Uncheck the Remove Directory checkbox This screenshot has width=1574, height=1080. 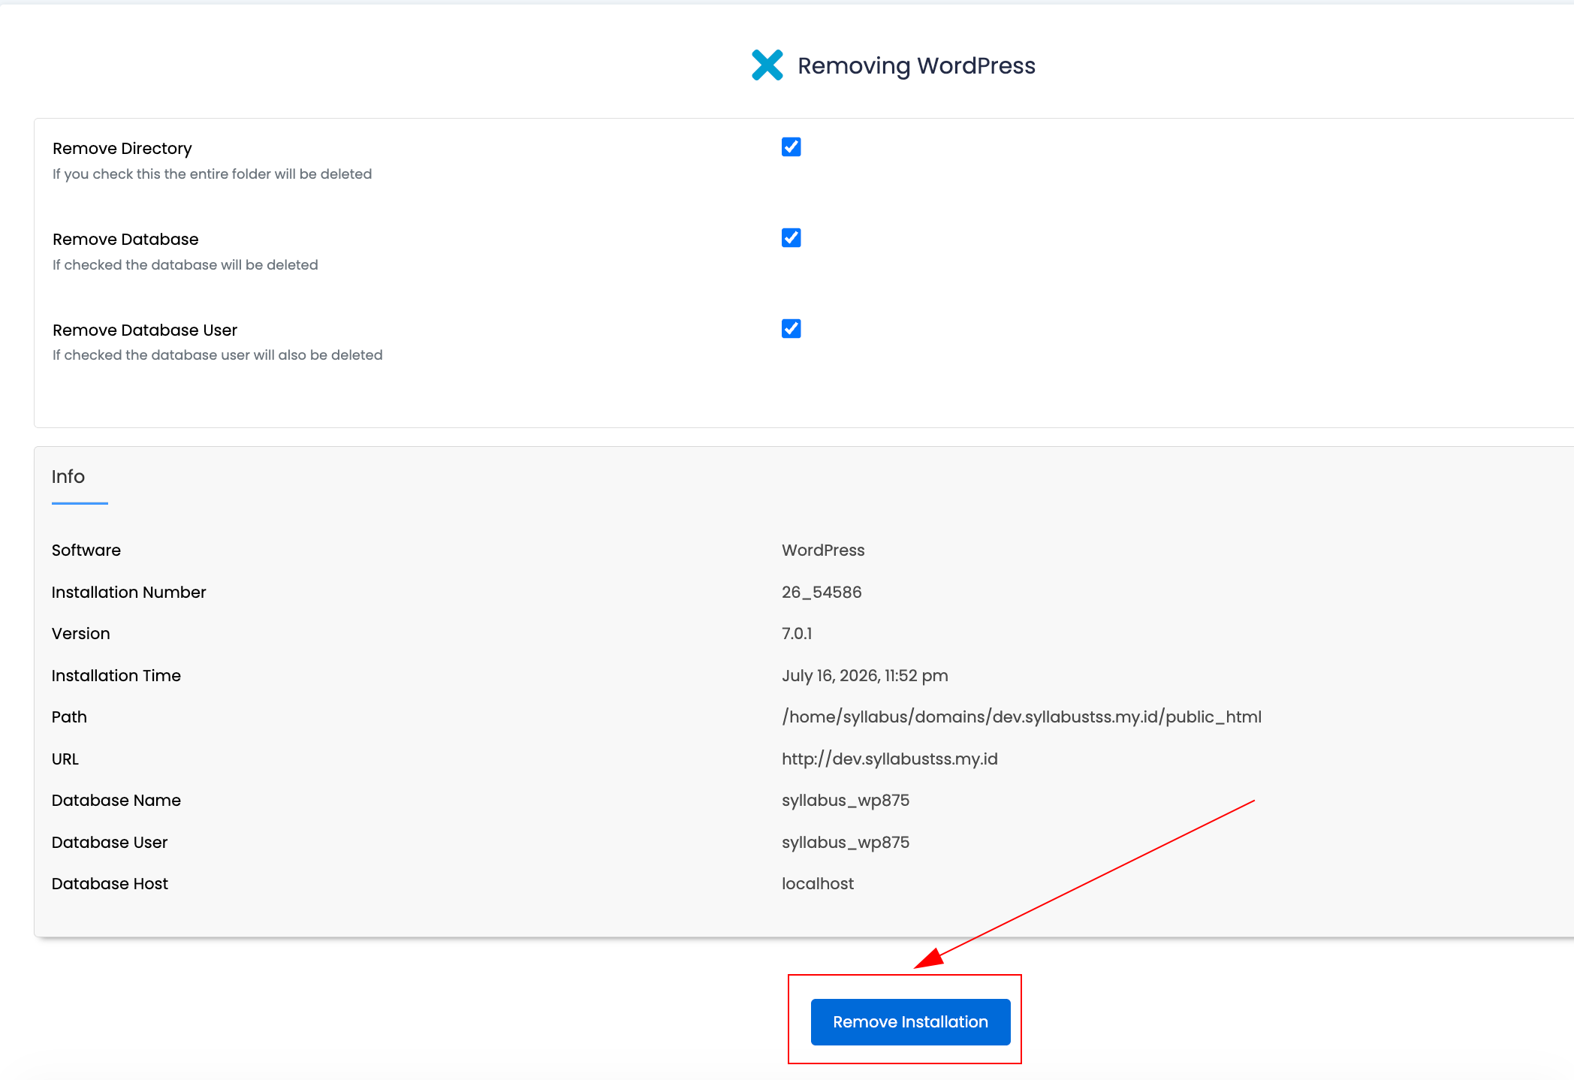click(791, 147)
